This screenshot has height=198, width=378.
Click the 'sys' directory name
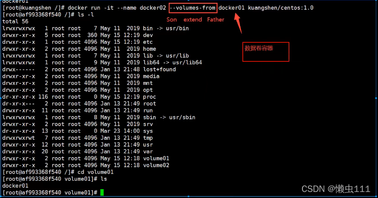[x=148, y=131]
